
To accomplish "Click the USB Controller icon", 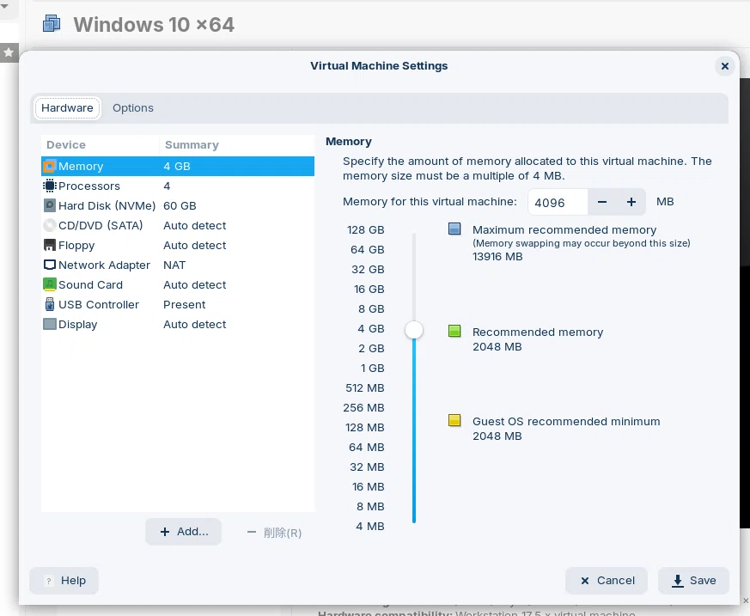I will [49, 304].
